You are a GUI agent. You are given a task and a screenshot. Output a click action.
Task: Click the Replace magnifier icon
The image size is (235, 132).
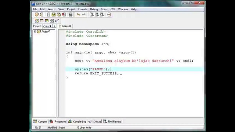pos(97,15)
